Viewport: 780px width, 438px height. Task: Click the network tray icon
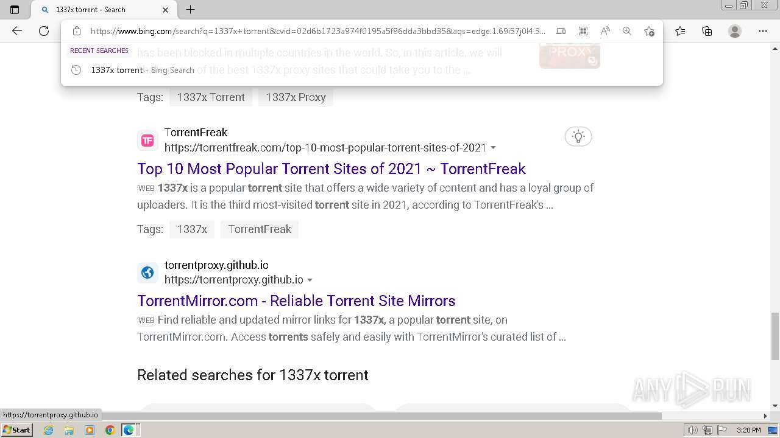coord(707,430)
